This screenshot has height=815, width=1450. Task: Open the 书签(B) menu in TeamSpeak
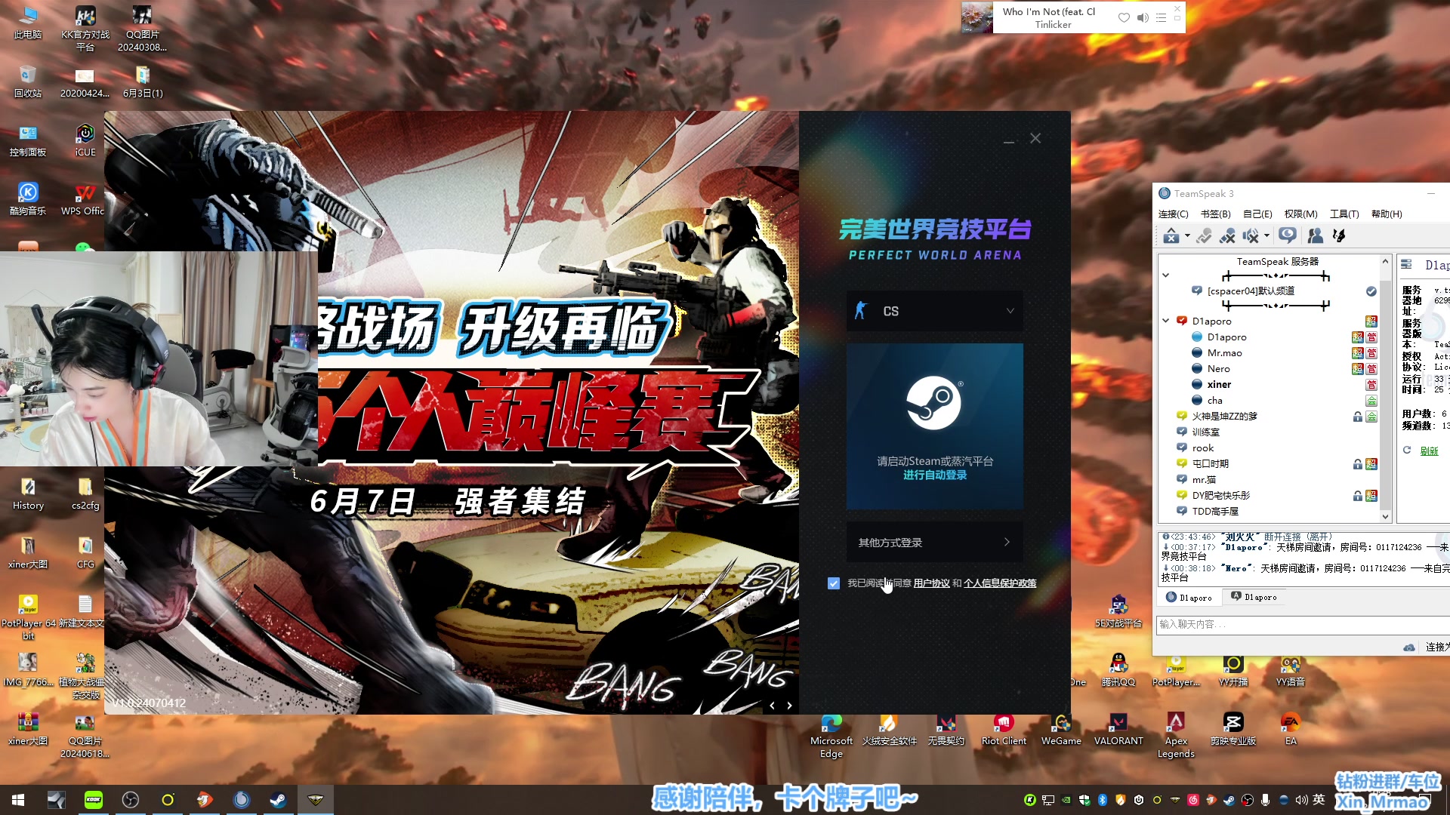coord(1215,214)
